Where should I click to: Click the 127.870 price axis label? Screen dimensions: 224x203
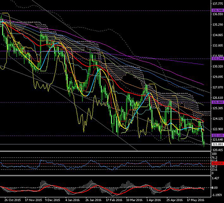point(218,87)
